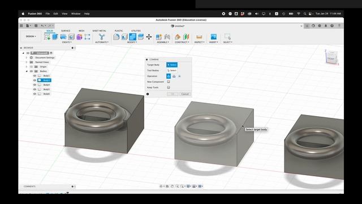Click the Measure ruler icon
362x204 pixels.
[x=199, y=36]
